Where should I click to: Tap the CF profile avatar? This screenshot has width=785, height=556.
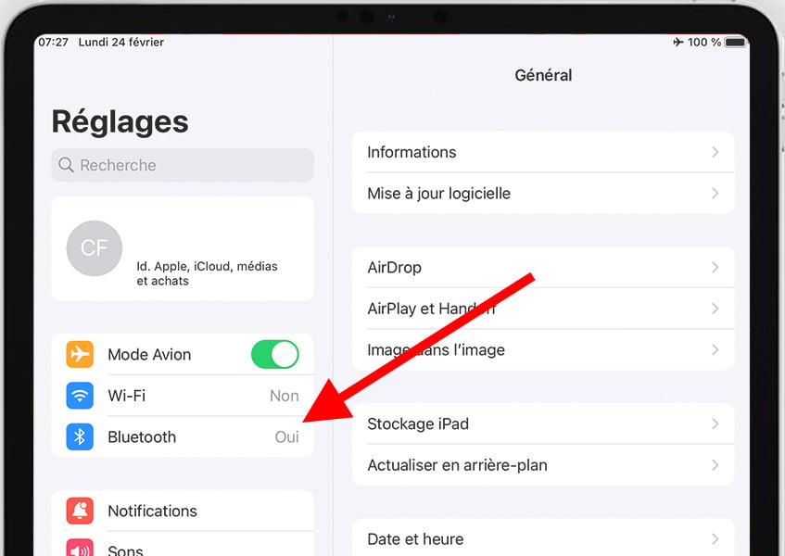95,248
